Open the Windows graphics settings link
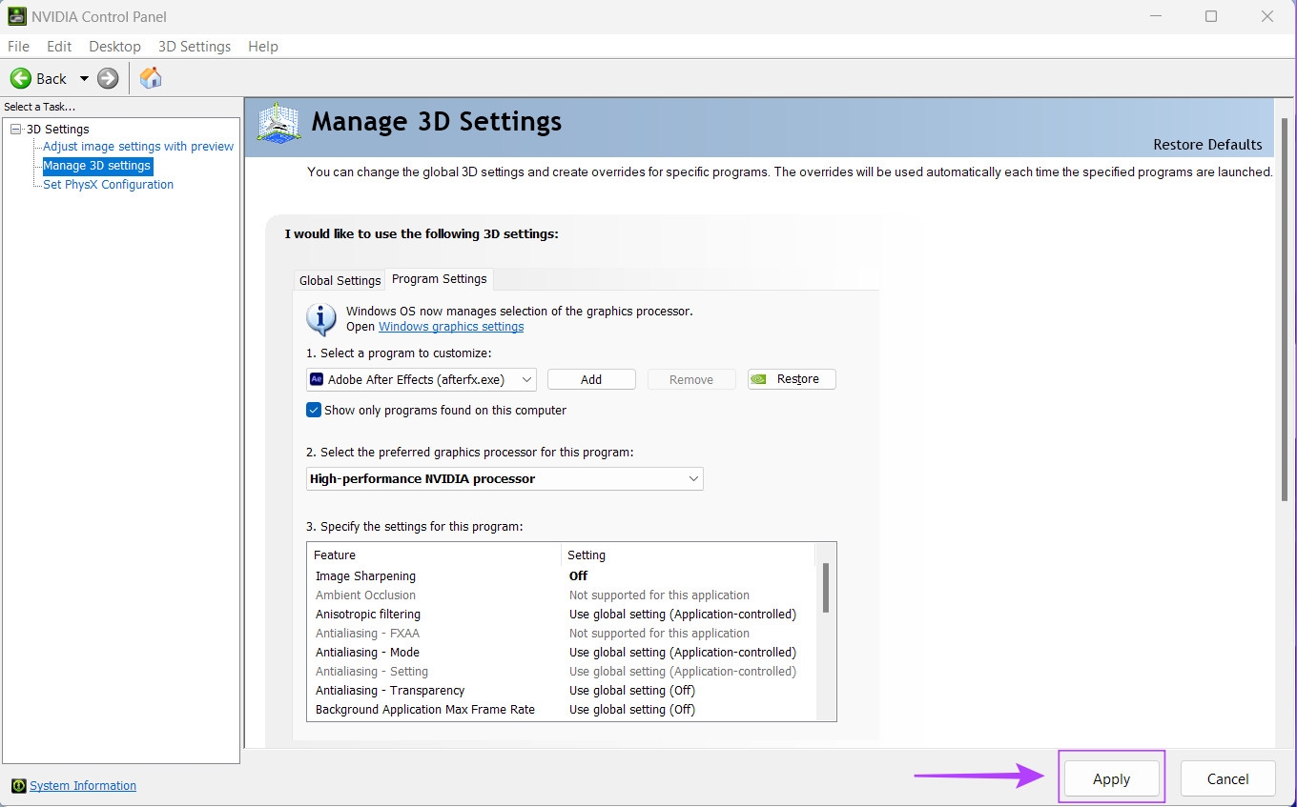1297x807 pixels. [x=451, y=327]
